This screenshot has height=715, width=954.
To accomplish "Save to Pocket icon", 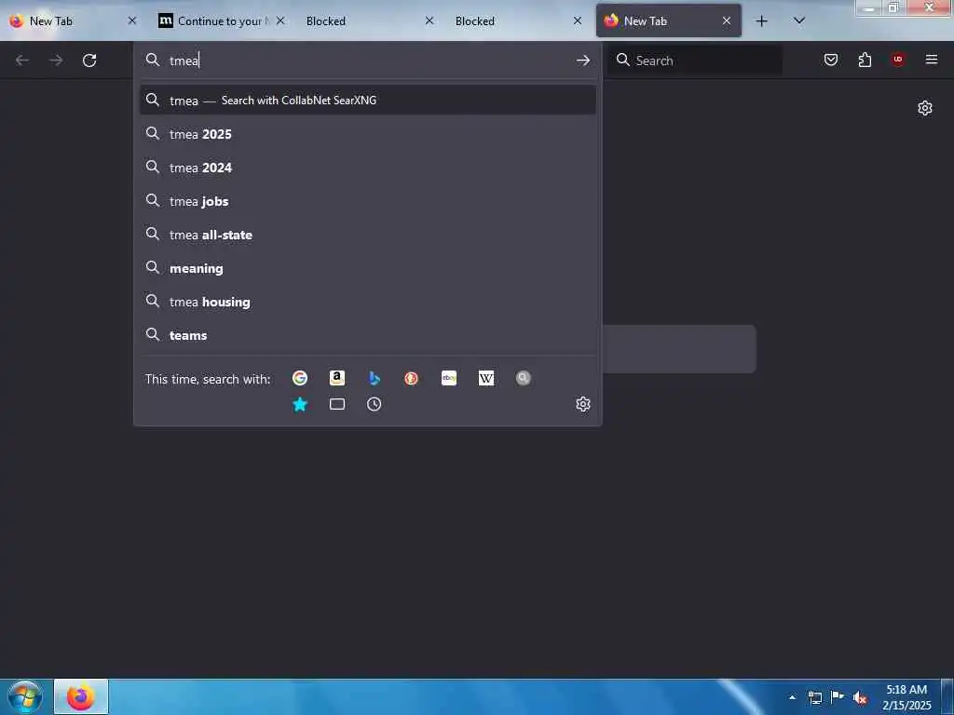I will [x=831, y=60].
